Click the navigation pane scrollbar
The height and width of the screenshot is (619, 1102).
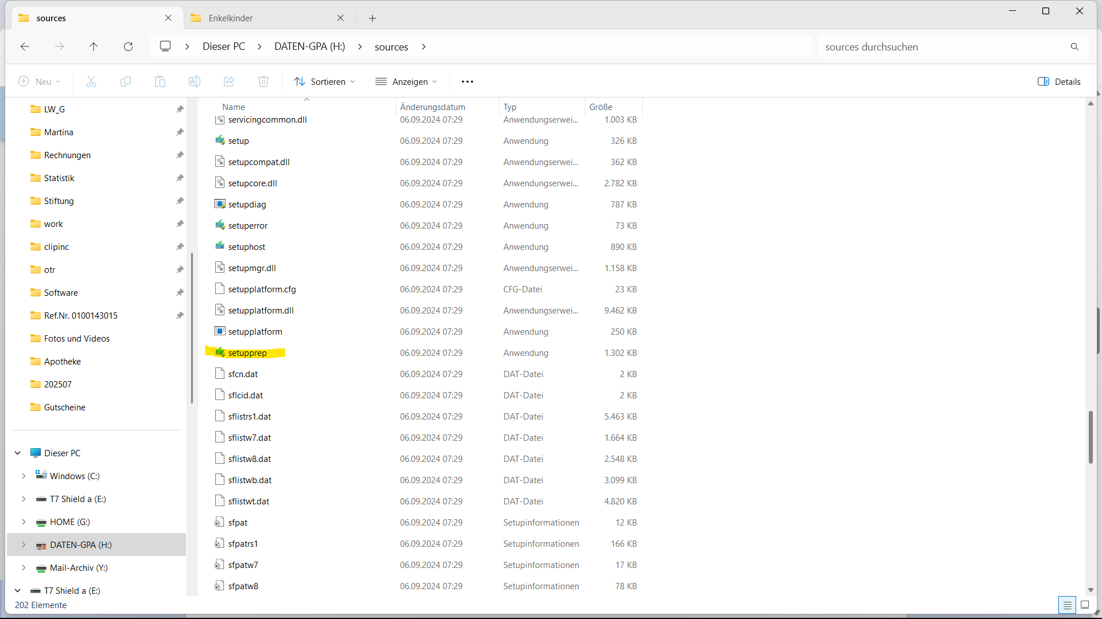click(x=192, y=328)
